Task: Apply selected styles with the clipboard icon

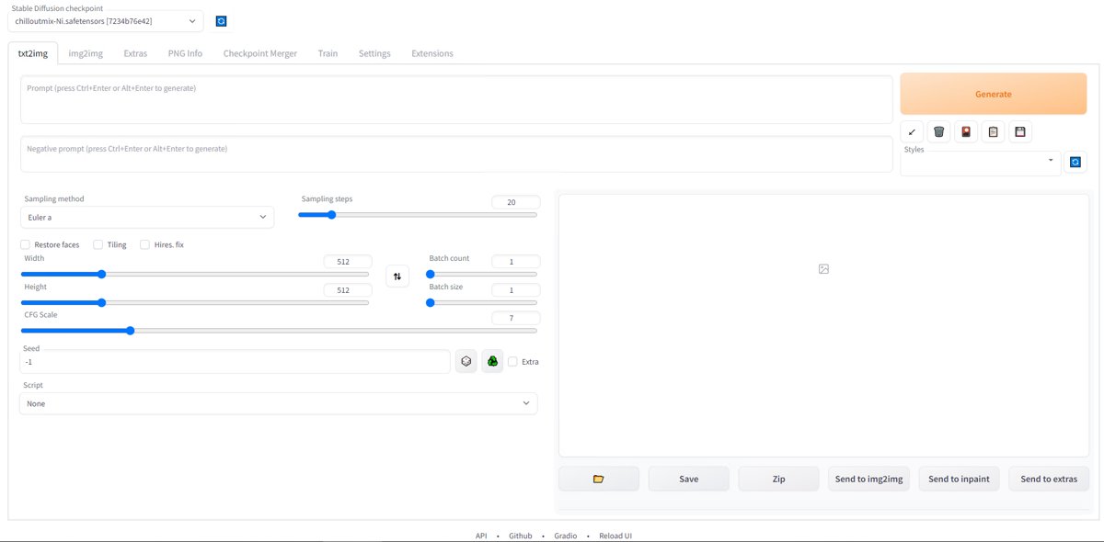Action: [x=993, y=132]
